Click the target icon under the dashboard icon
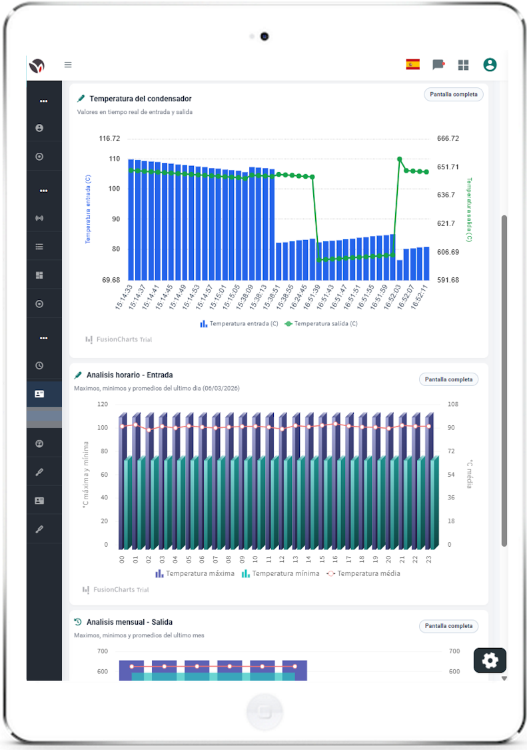The width and height of the screenshot is (527, 750). (40, 304)
